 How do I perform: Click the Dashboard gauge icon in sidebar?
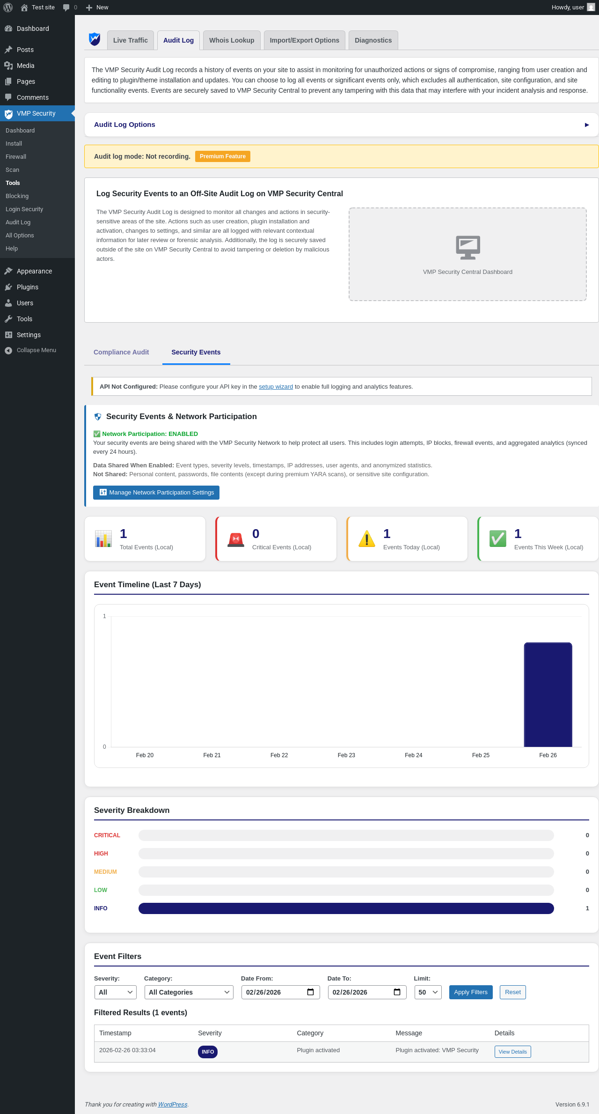pos(8,29)
